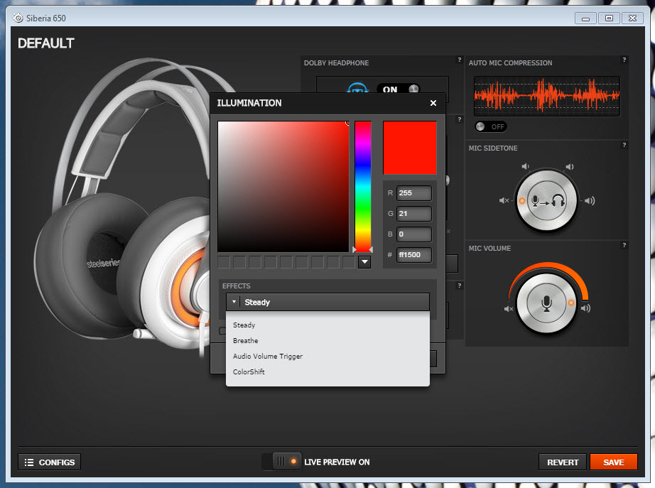Click the Mic Sidetone loudest speaker icon
655x488 pixels.
coord(590,201)
